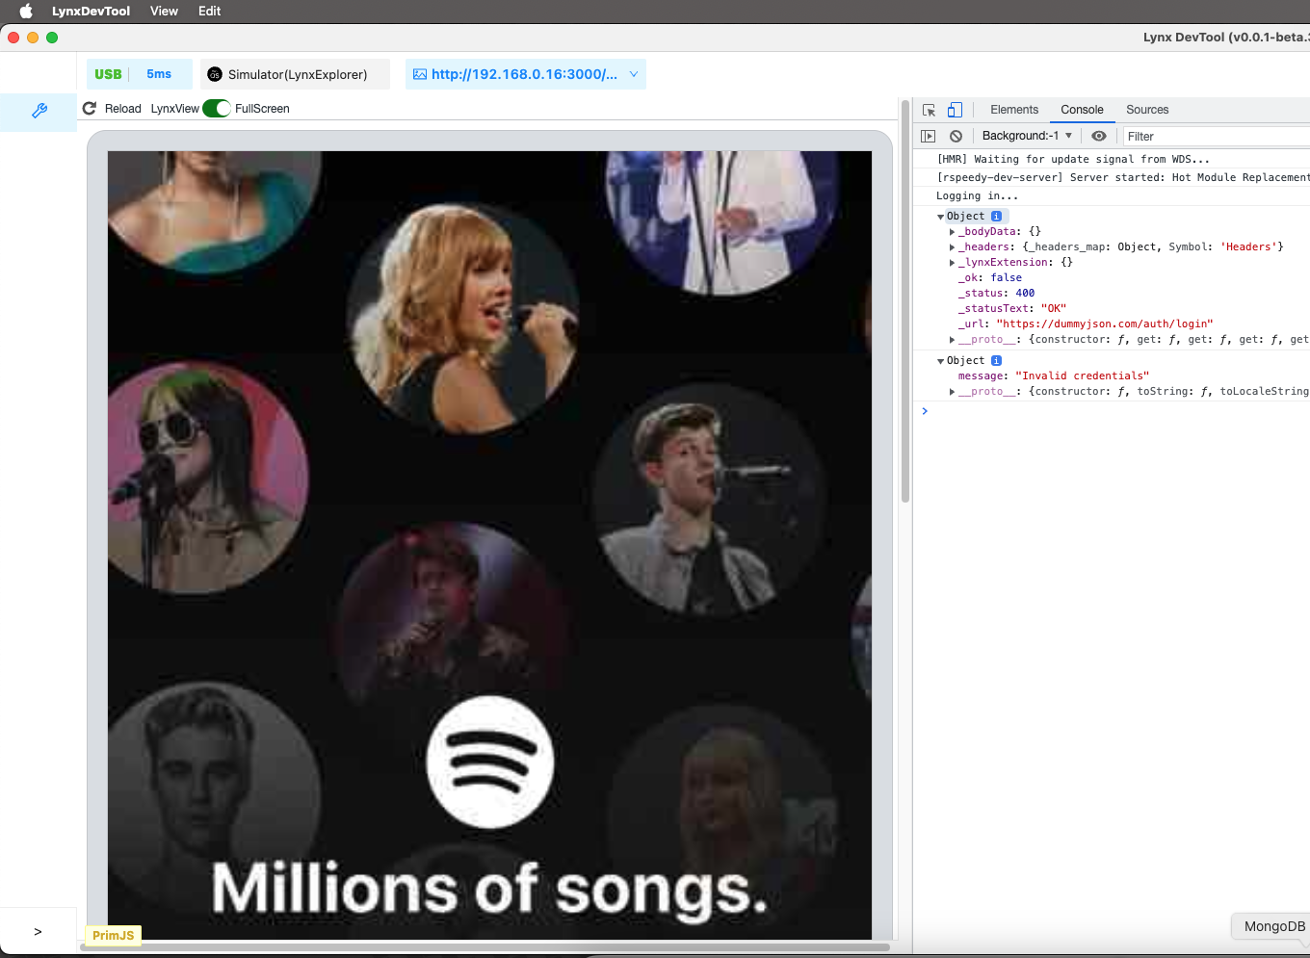Click the "Logging in..." console line
Screen dimensions: 1310x958
(977, 196)
